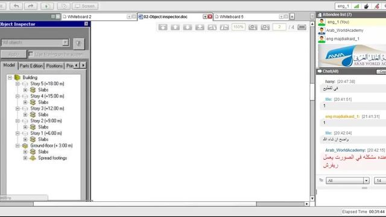Click the undo arrow in the top toolbar

(16, 6)
